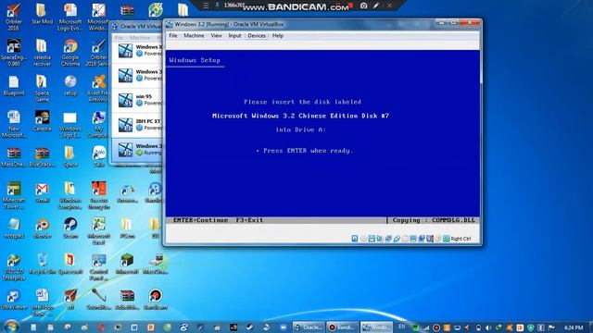Select the IBM PC XT virtual machine in the list
The width and height of the screenshot is (593, 333).
138,125
